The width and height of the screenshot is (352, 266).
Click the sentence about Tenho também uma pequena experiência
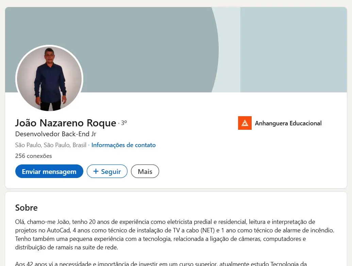(161, 243)
